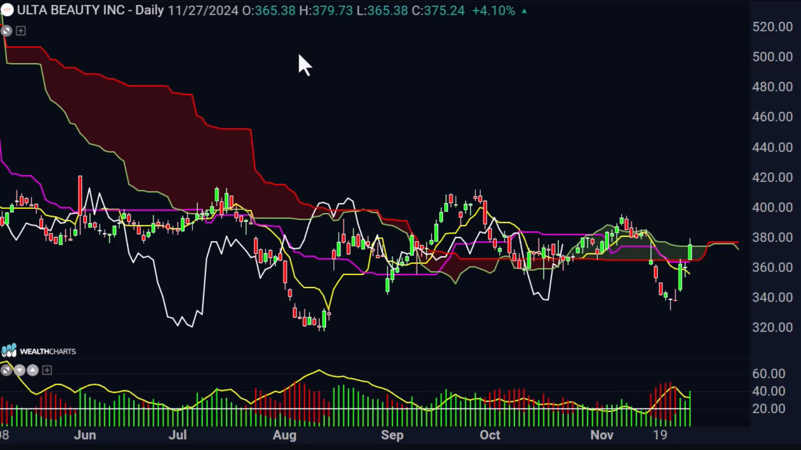The image size is (801, 450).
Task: Click the green up-triangle beside +4.10%
Action: 524,11
